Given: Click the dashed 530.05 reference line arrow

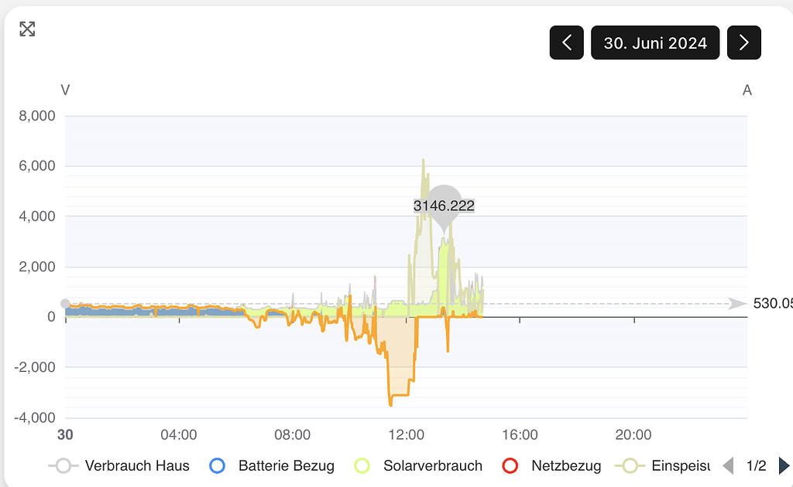Looking at the screenshot, I should click(x=736, y=303).
